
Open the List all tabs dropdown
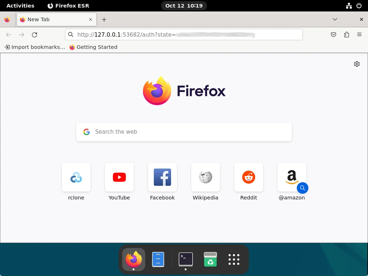(335, 19)
